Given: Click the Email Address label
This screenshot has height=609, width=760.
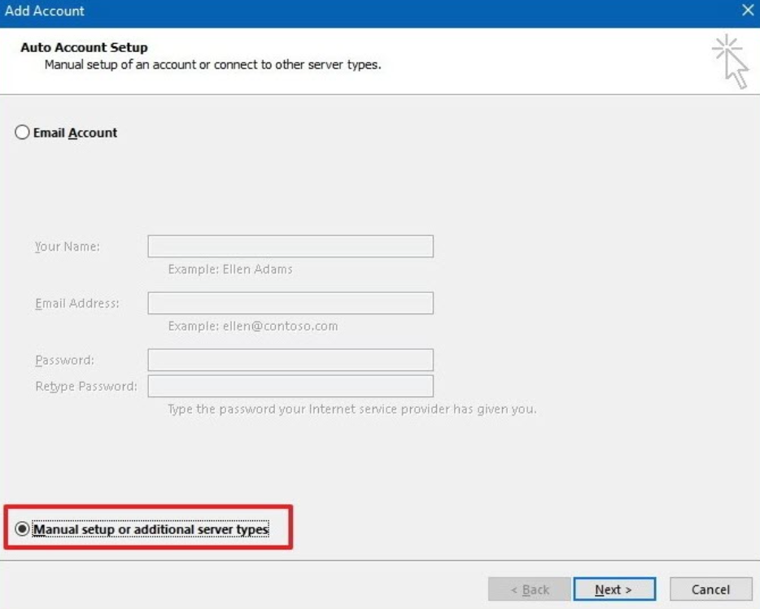Looking at the screenshot, I should tap(77, 303).
